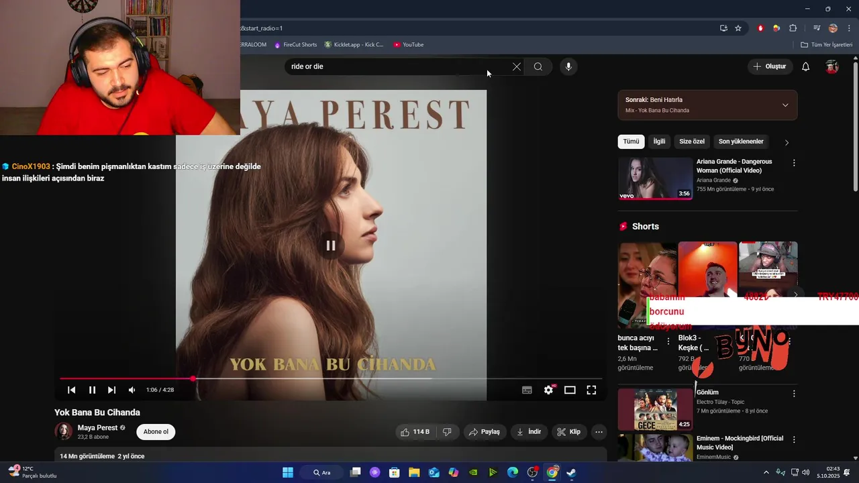
Task: Open Ariana Grande Dangerous Woman video thumbnail
Action: [x=655, y=178]
